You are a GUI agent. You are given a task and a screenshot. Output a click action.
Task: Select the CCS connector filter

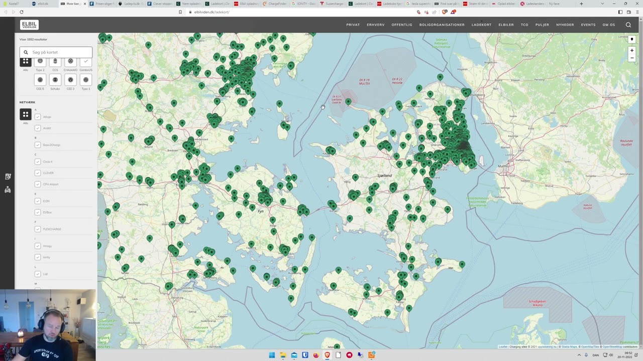coord(55,61)
